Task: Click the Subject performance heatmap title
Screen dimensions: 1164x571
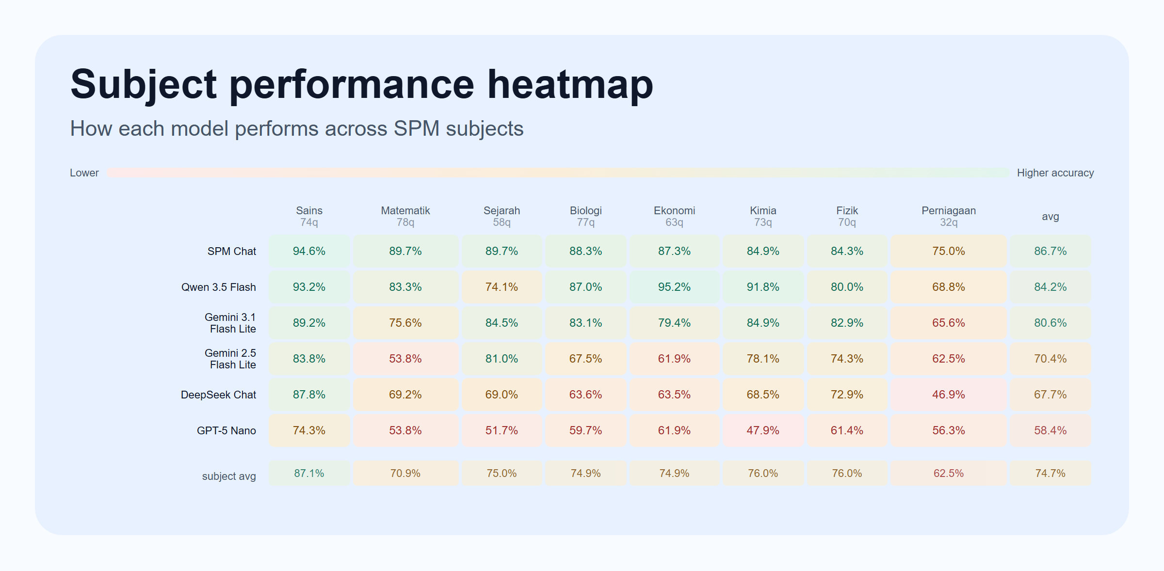Action: [x=361, y=84]
